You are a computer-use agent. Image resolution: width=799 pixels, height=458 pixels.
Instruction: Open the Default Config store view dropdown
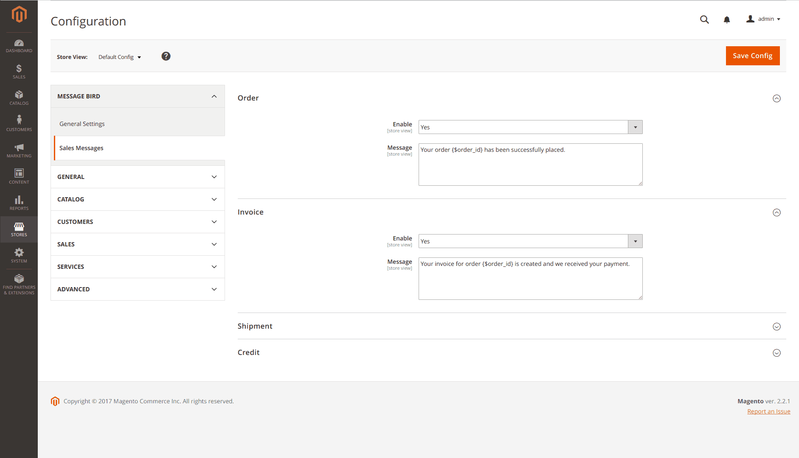point(120,57)
